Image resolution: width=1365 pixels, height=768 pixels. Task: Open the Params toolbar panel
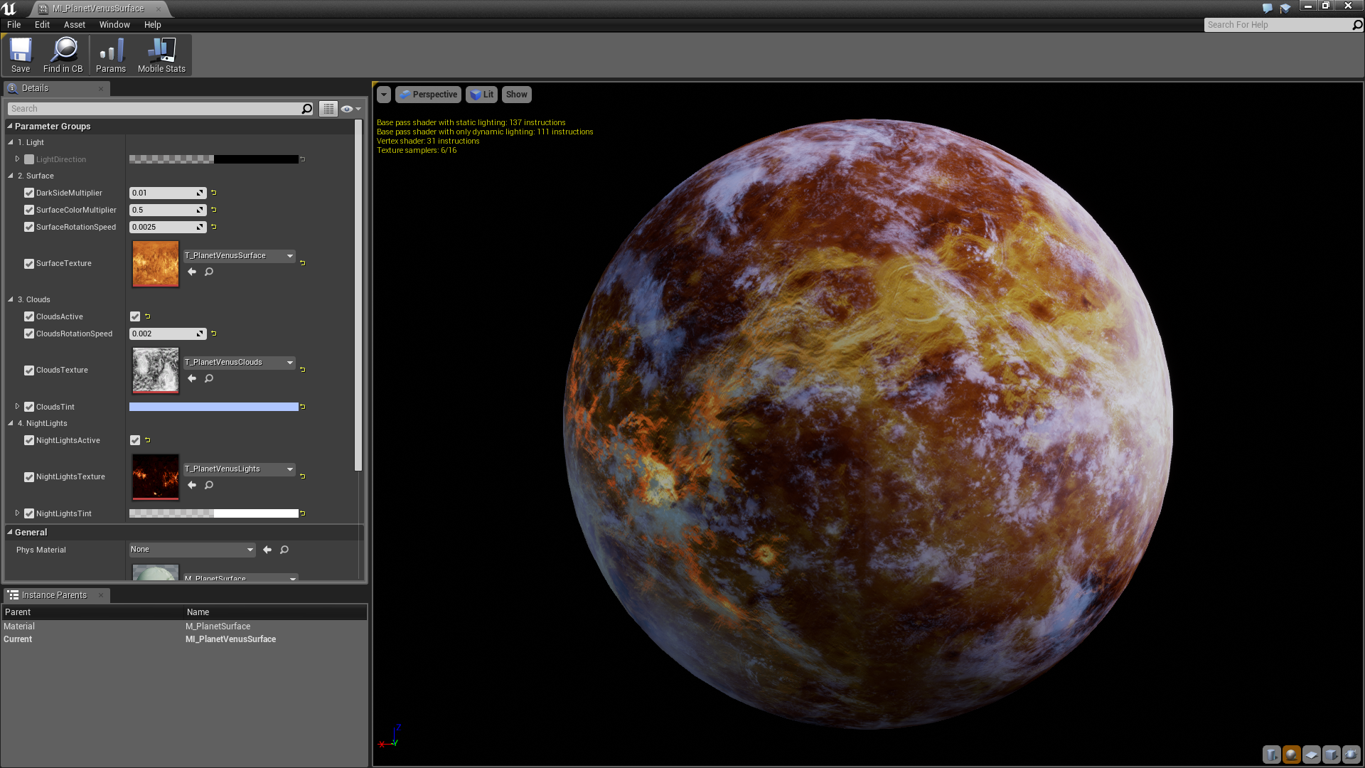click(x=111, y=55)
